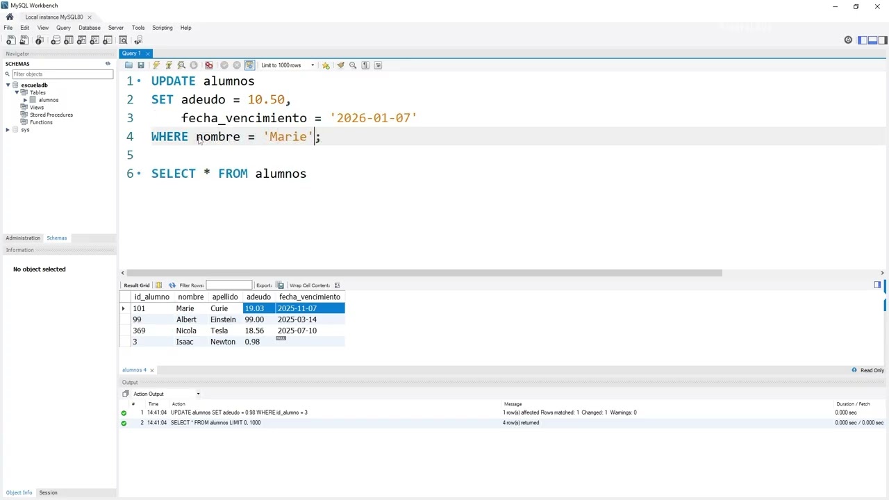Viewport: 889px width, 500px height.
Task: Create a new function icon
Action: 108,40
